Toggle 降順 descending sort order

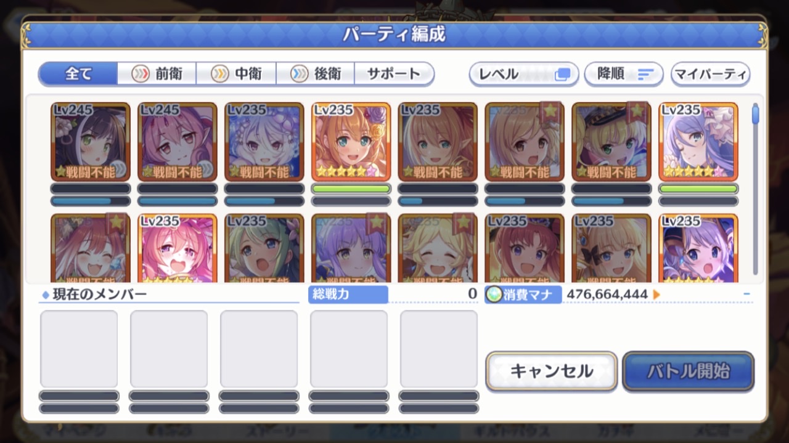(x=624, y=75)
